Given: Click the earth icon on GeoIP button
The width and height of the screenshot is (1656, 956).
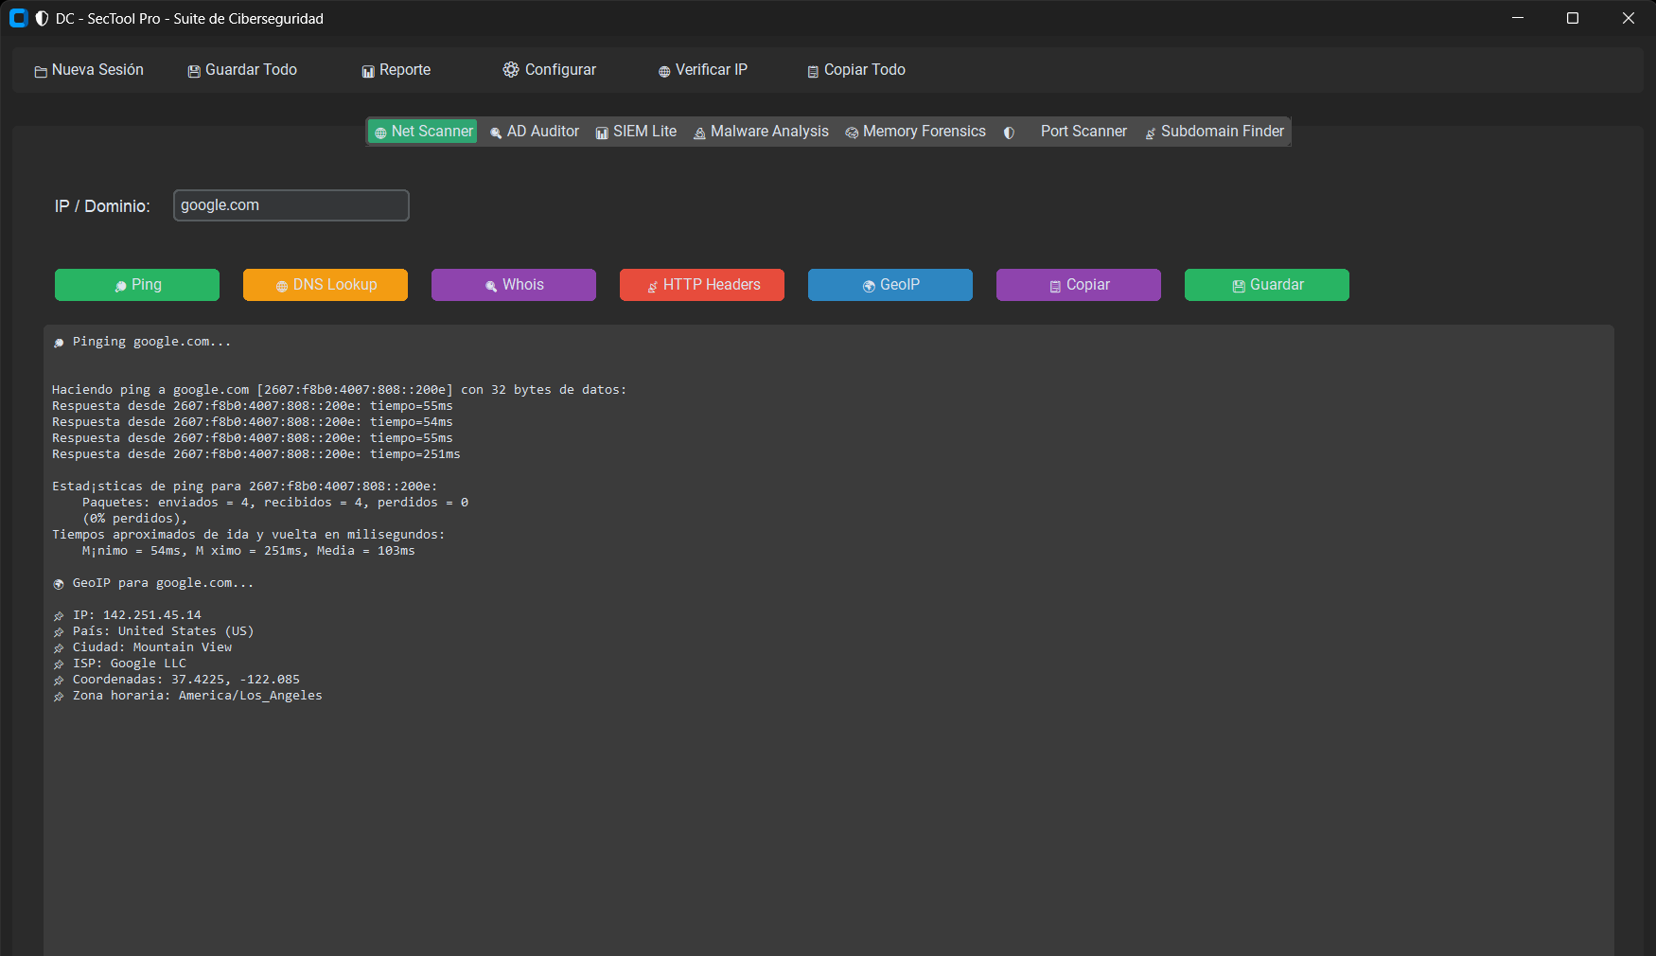Looking at the screenshot, I should point(869,287).
